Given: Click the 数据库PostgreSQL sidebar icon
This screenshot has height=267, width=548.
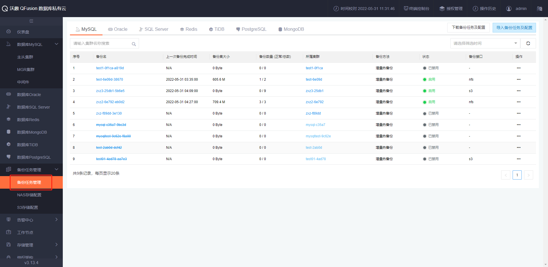Looking at the screenshot, I should [x=9, y=157].
